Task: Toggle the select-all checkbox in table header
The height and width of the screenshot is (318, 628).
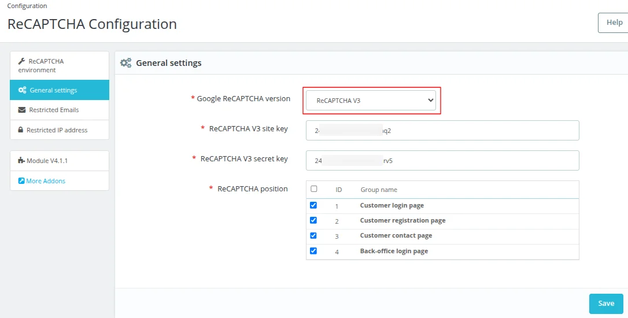Action: 314,188
